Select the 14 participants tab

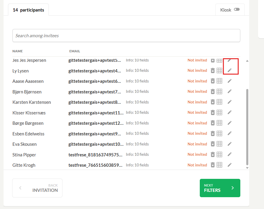click(x=28, y=10)
